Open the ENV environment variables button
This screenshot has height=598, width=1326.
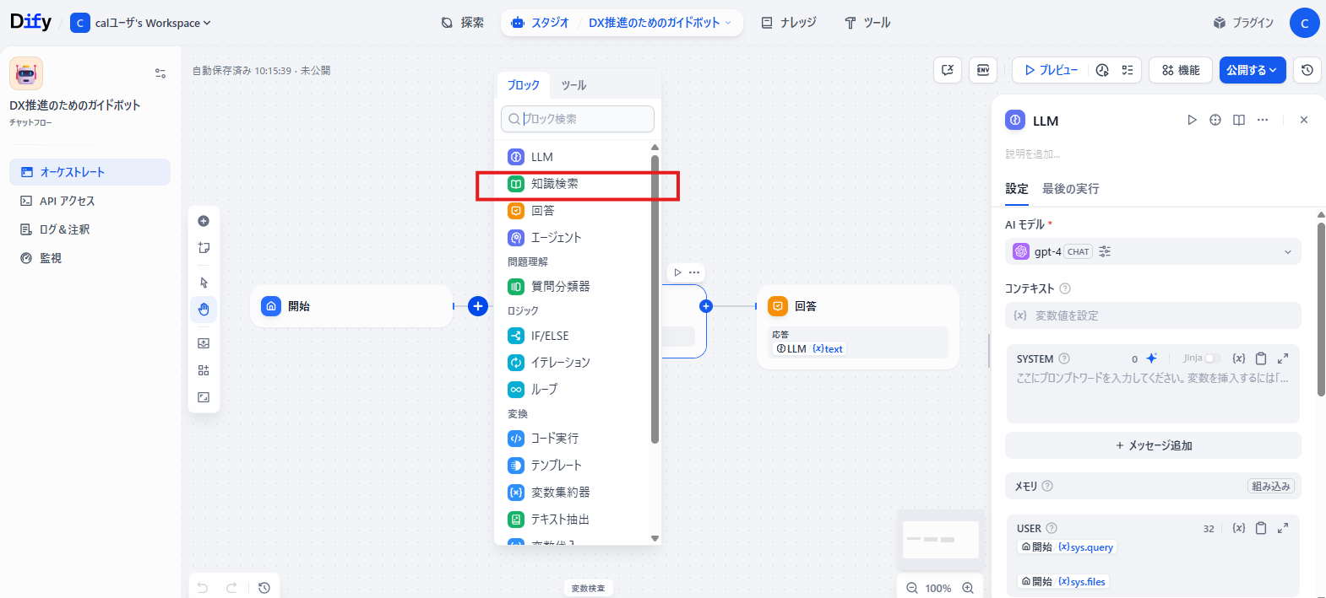983,70
